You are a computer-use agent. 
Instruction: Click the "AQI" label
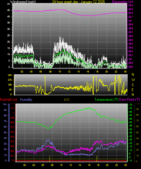[67, 100]
